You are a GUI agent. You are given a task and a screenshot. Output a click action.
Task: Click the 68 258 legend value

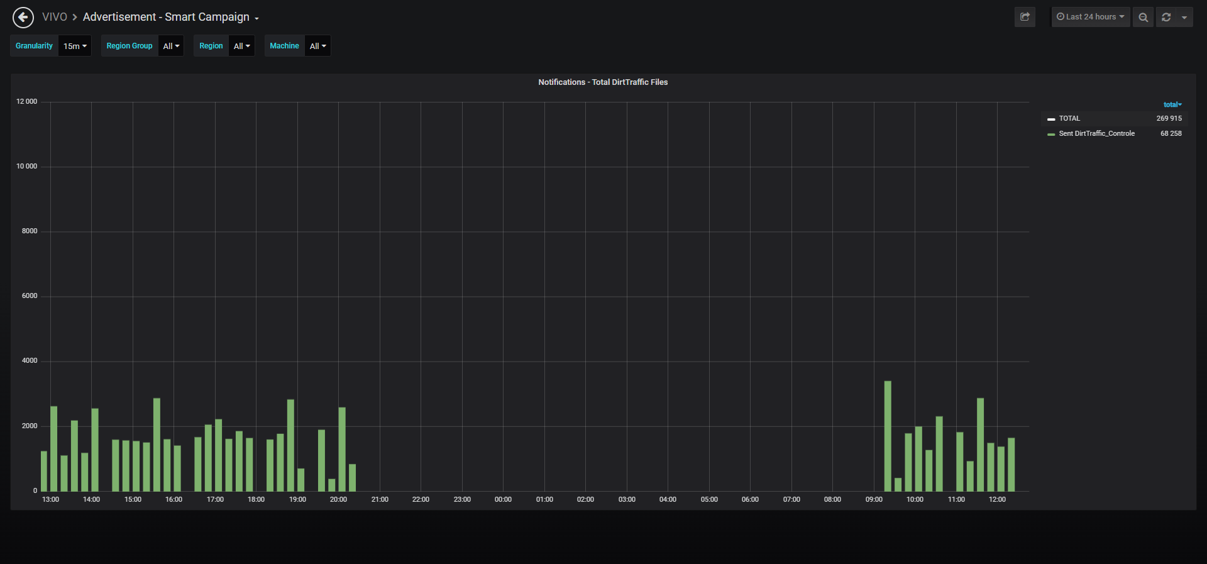tap(1171, 133)
